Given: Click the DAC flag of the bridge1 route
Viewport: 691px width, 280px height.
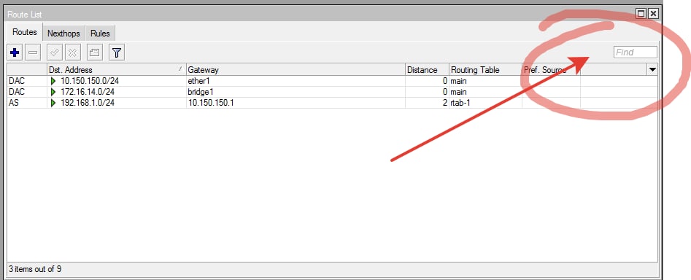Looking at the screenshot, I should 27,92.
